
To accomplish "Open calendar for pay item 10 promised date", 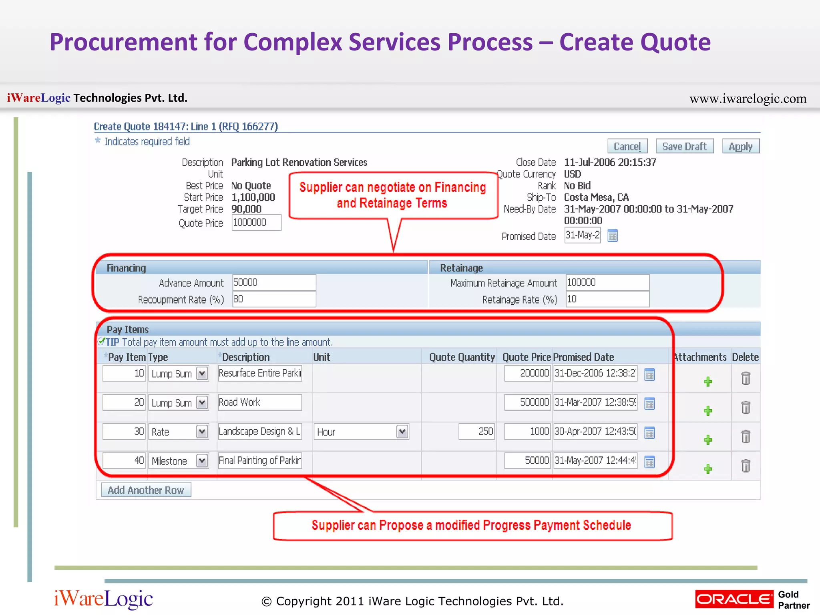I will tap(649, 374).
